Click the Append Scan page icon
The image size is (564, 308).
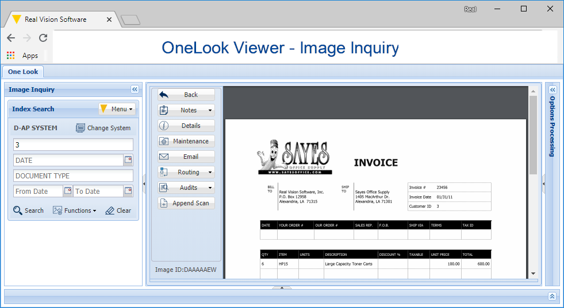[164, 203]
